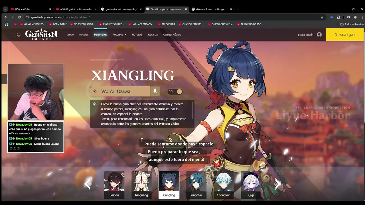Viewport: 365px width, 205px height.
Task: Click the Grammarly G extension icon
Action: 355,17
